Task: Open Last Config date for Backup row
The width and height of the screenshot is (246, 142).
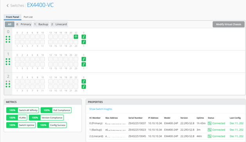Action: pyautogui.click(x=237, y=130)
